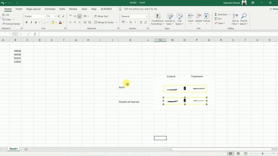This screenshot has height=156, width=278.
Task: Increase font size with large A icon
Action: [59, 16]
